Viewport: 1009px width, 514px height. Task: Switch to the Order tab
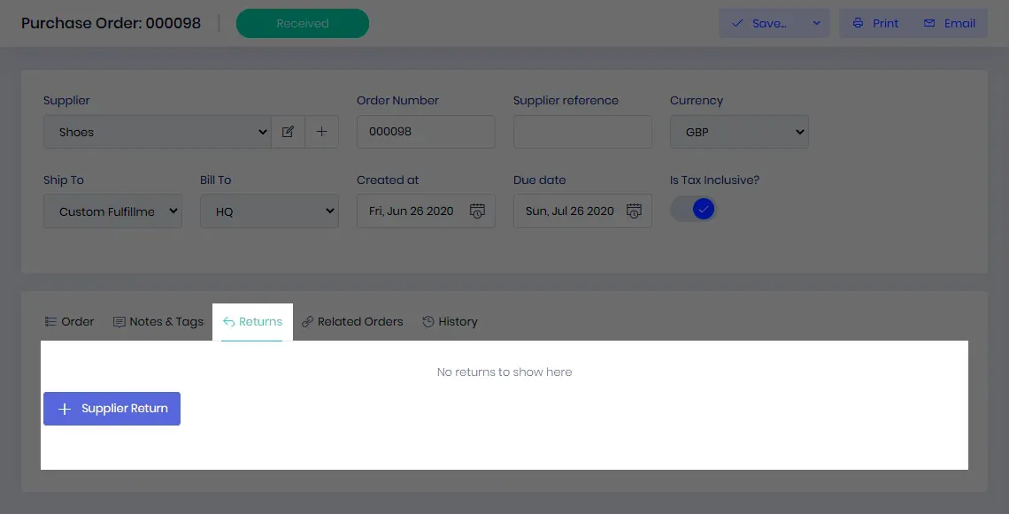(70, 322)
